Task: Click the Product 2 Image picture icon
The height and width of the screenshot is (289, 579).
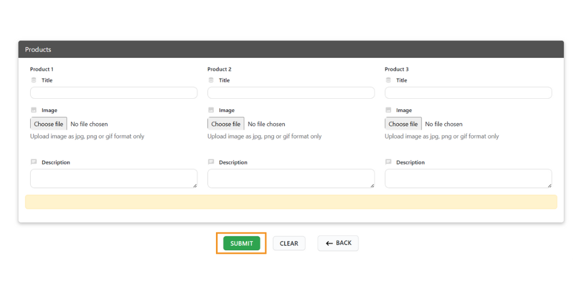Action: 211,110
